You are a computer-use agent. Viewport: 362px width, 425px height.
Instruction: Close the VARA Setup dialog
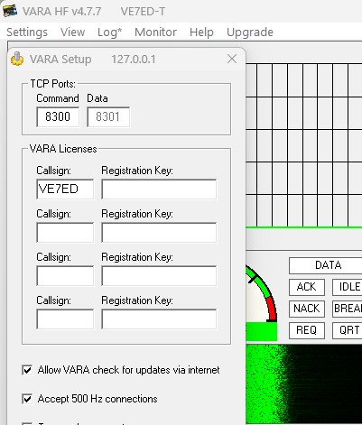click(232, 59)
